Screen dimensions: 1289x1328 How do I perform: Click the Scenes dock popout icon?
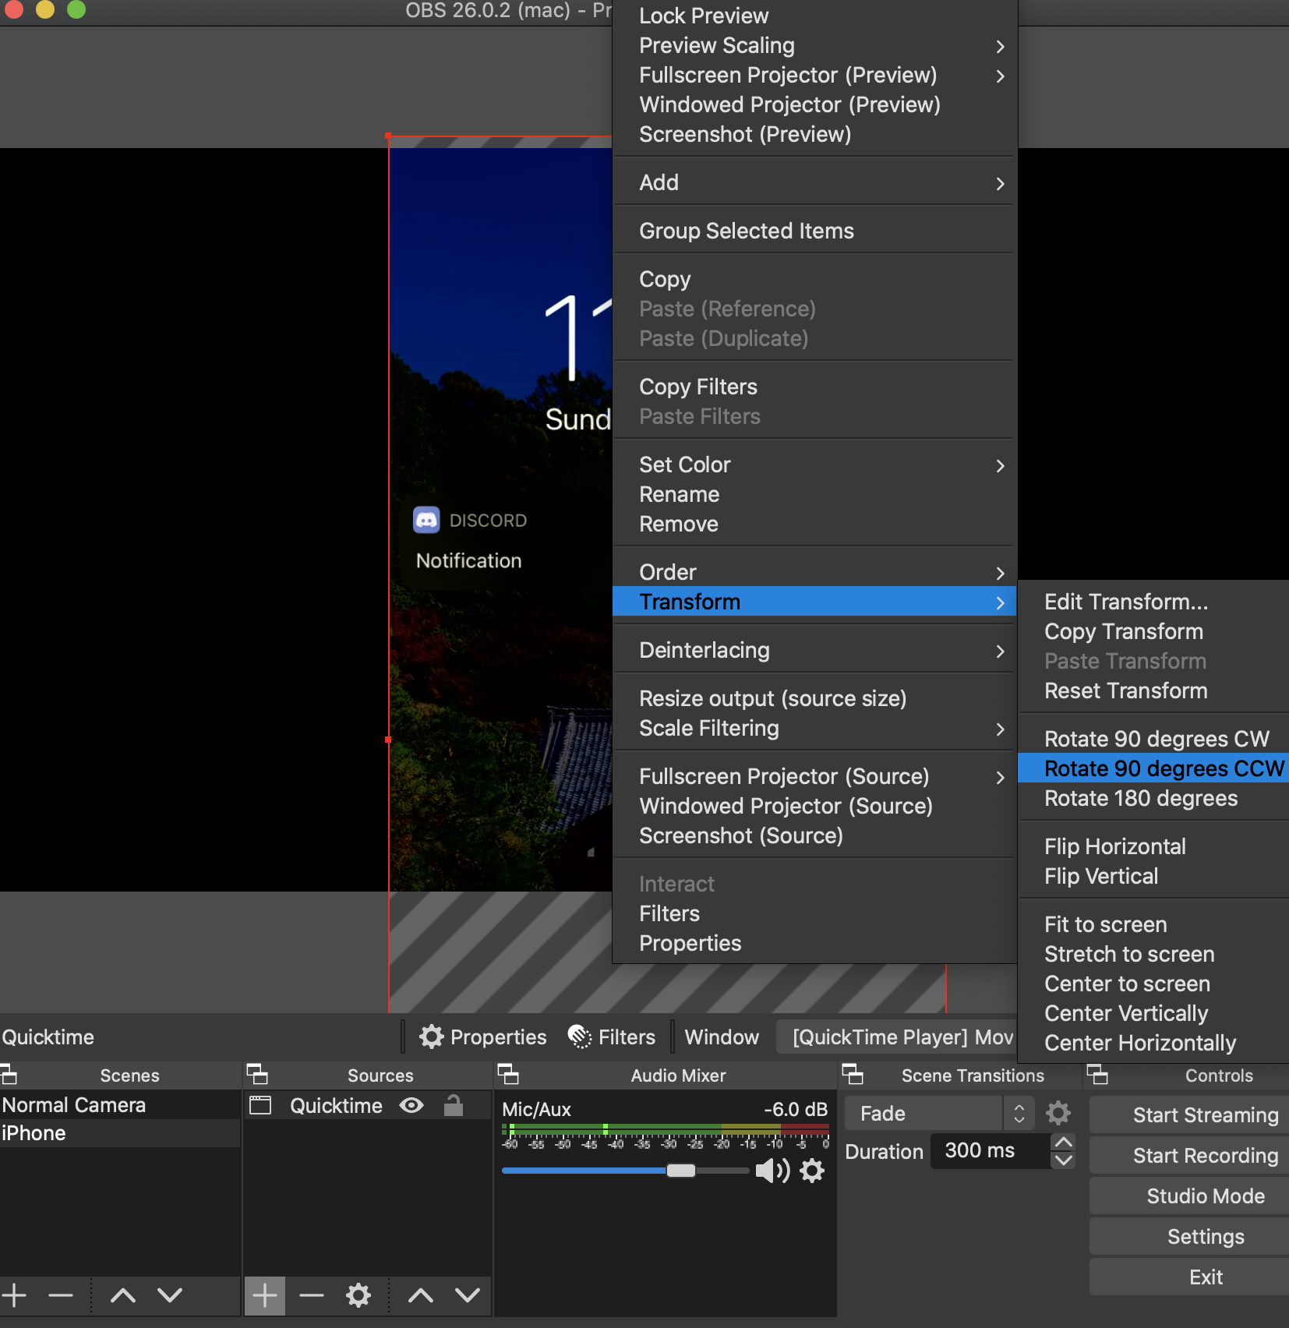[9, 1075]
